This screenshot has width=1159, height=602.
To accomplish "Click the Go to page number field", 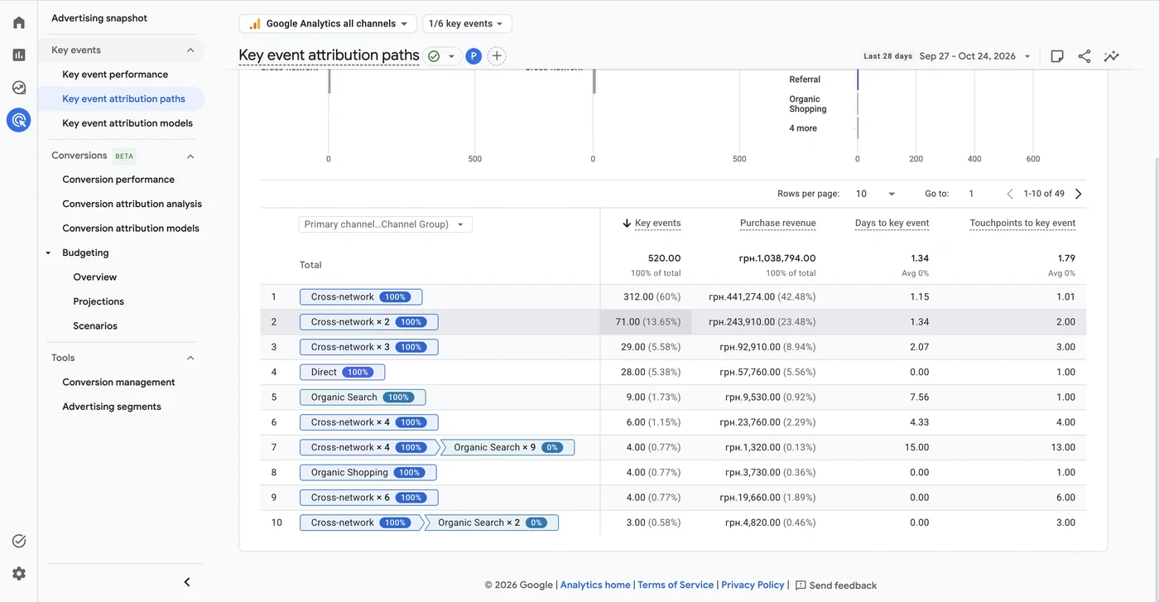I will (972, 194).
